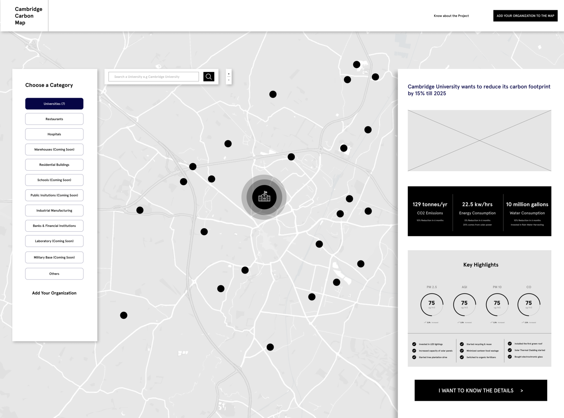Image resolution: width=564 pixels, height=418 pixels.
Task: Click the checkmark icon beside Invested in LED lightings
Action: [414, 344]
